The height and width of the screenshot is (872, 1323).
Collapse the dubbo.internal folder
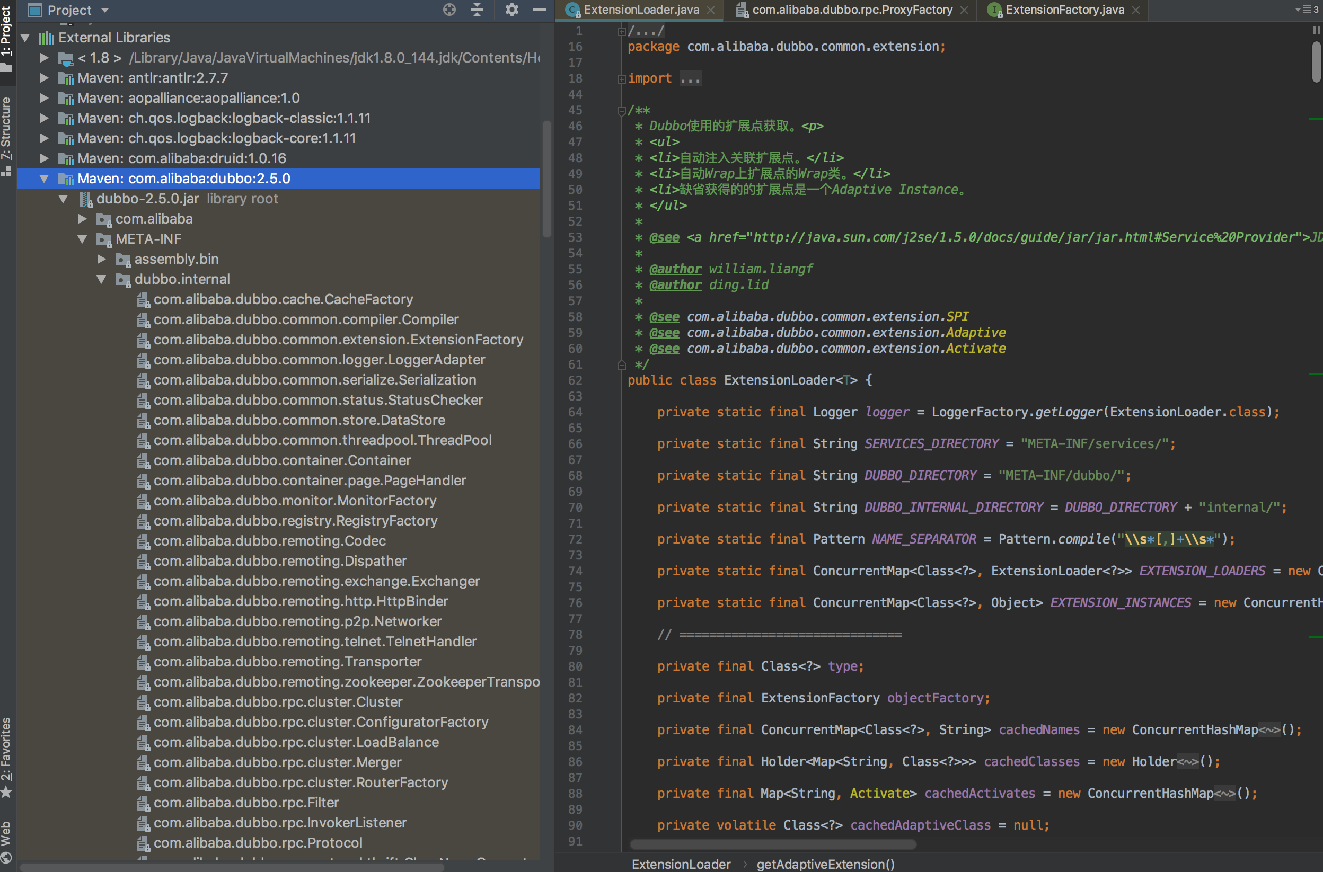(x=102, y=279)
